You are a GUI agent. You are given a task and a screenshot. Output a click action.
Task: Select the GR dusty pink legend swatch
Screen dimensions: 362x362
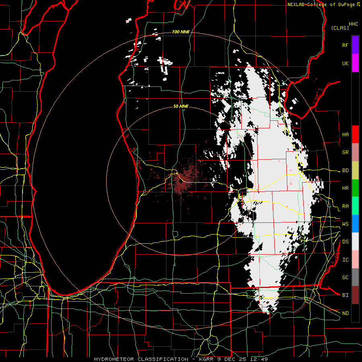pos(355,152)
